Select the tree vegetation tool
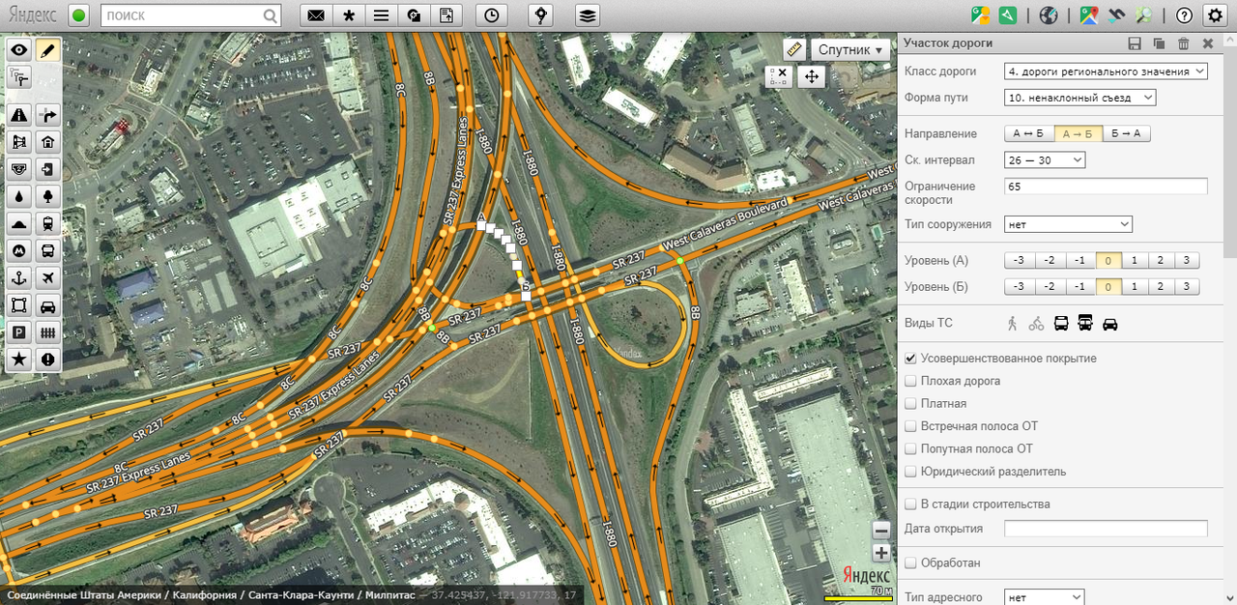Screen dimensions: 1237x605 [x=47, y=196]
